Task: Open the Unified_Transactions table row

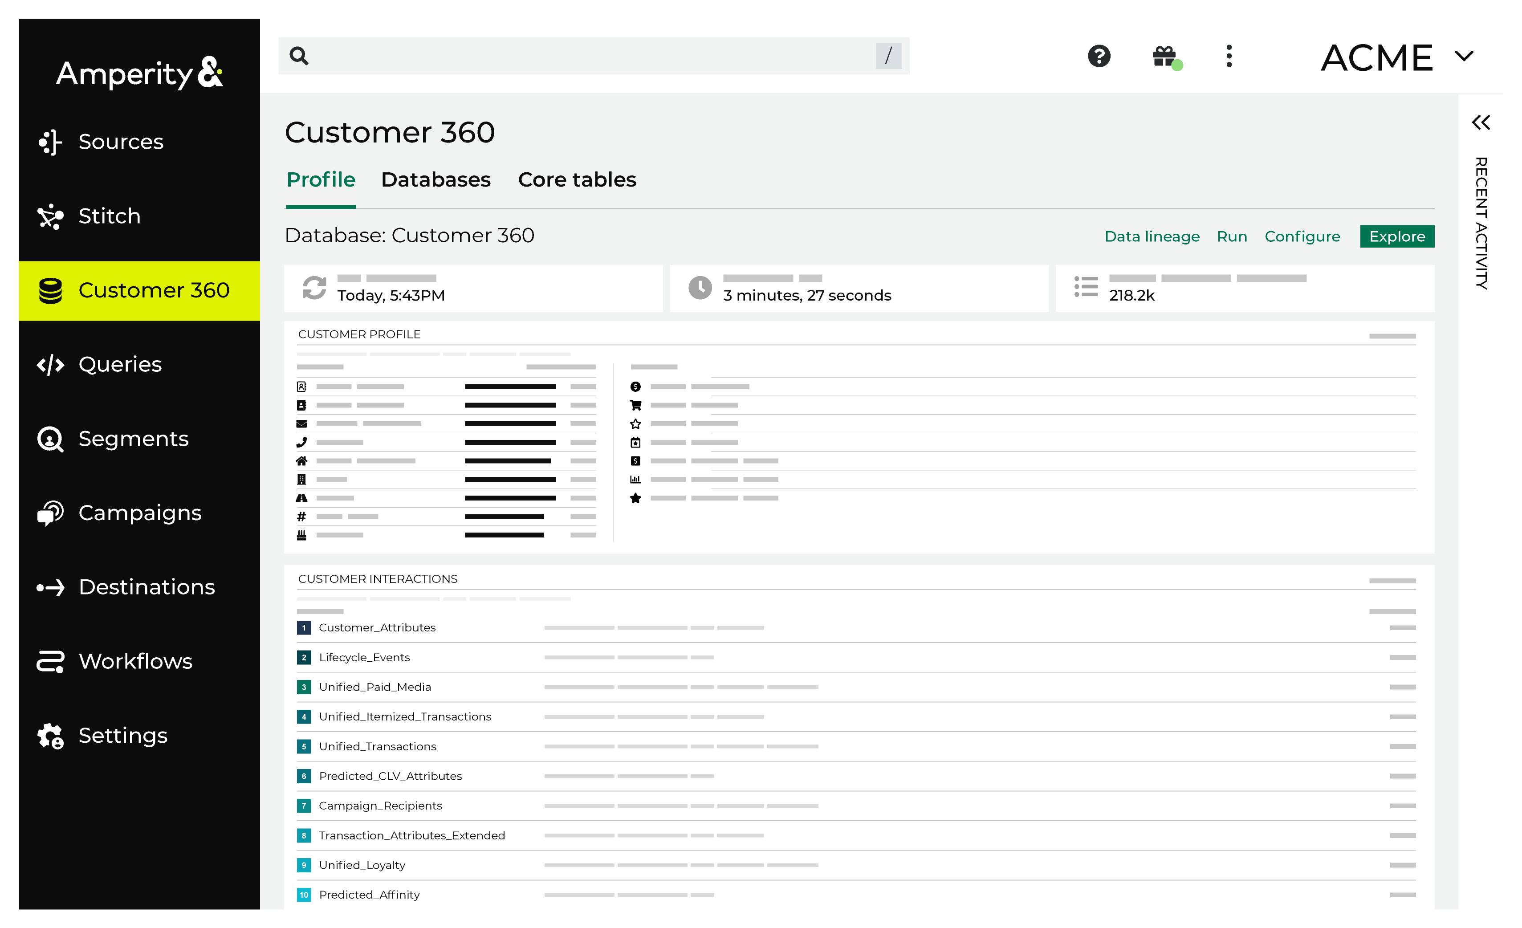Action: [x=855, y=746]
